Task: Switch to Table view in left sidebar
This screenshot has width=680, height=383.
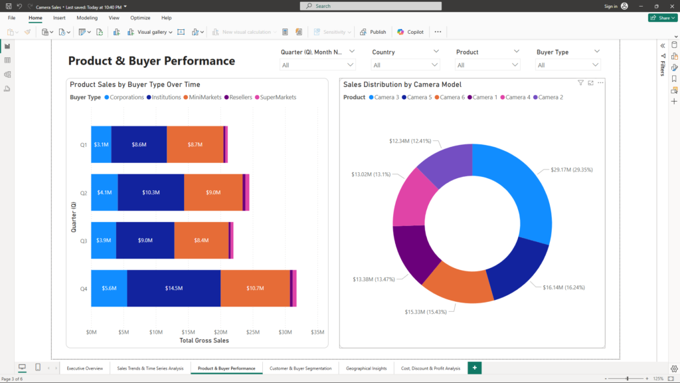Action: click(x=7, y=60)
